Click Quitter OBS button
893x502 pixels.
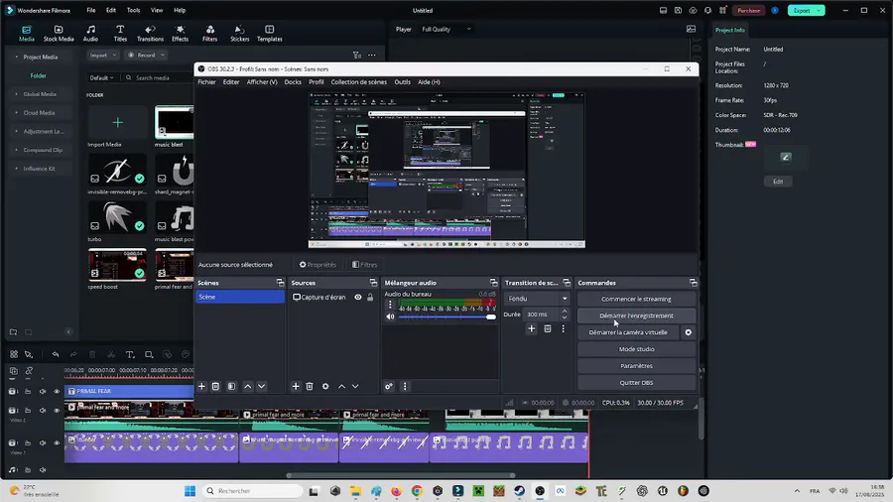(x=636, y=383)
